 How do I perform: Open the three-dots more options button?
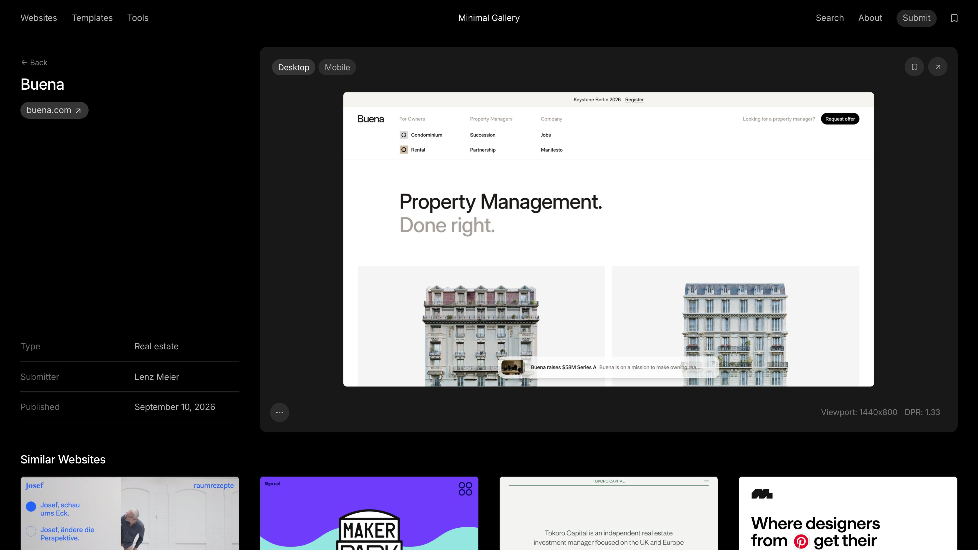click(x=279, y=412)
